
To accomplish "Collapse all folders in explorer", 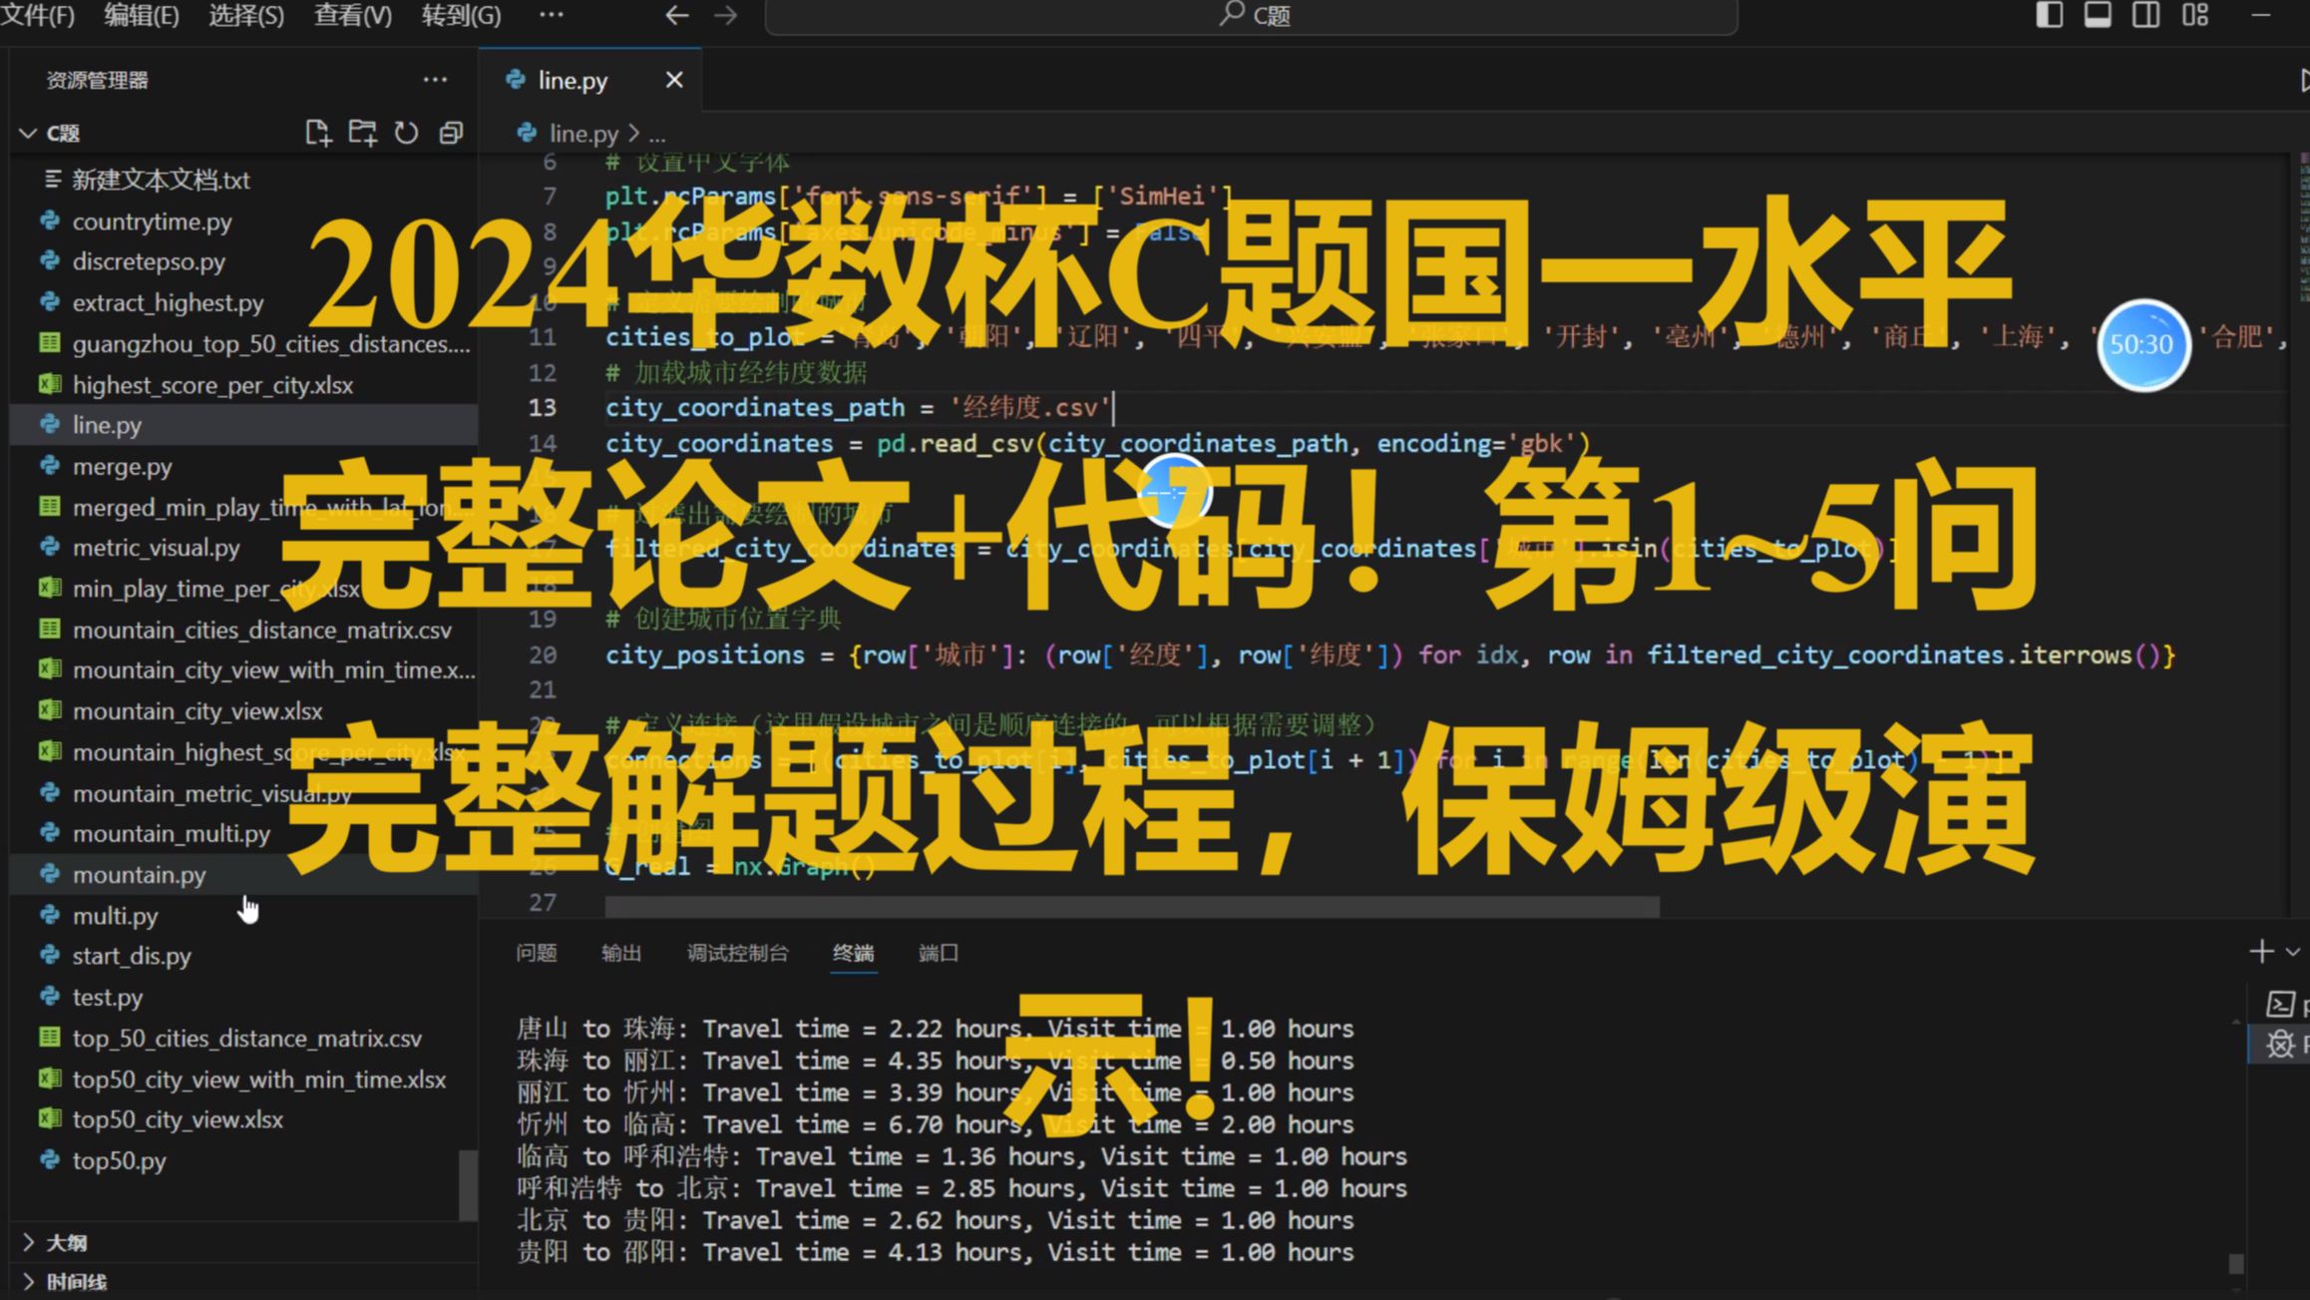I will (451, 133).
